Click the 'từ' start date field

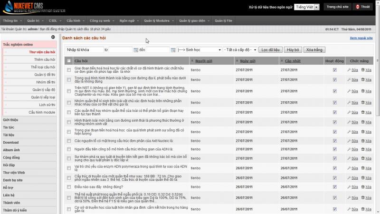pos(121,50)
